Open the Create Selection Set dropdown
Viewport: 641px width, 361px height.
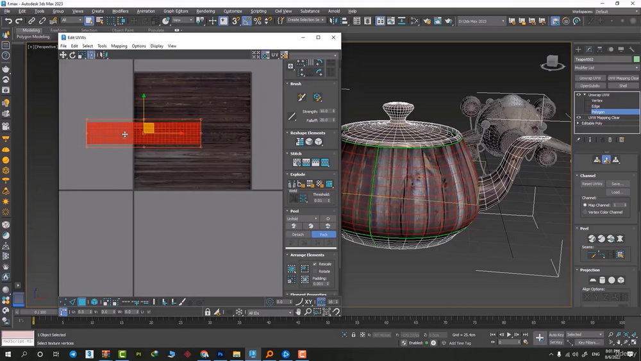[305, 20]
